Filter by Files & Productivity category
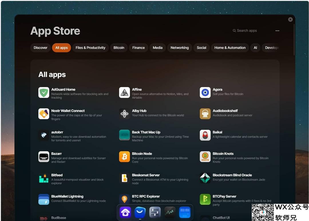The width and height of the screenshot is (309, 221). point(90,48)
